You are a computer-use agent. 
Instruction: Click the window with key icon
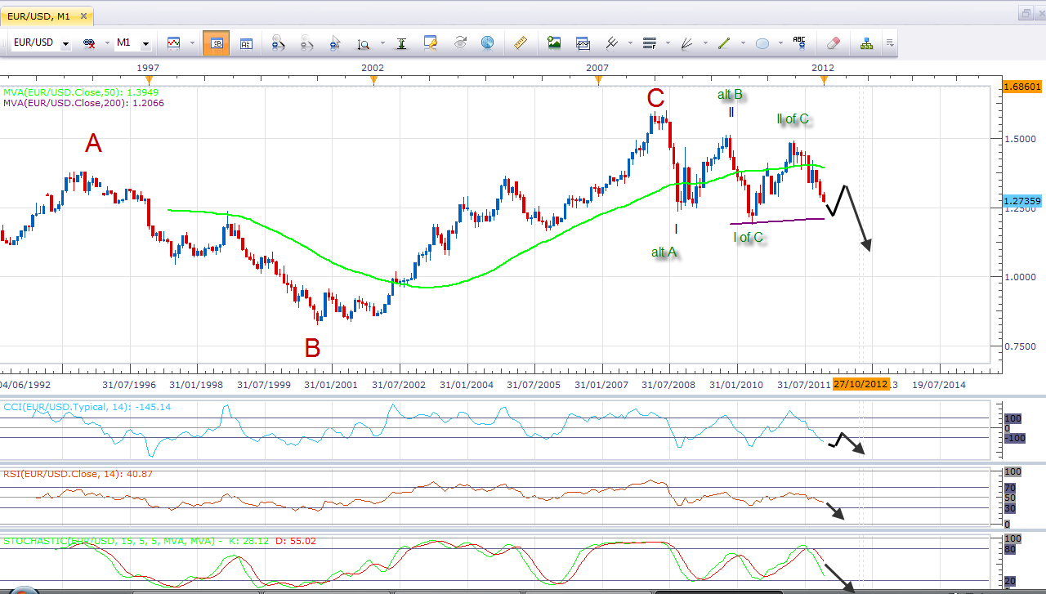click(431, 43)
